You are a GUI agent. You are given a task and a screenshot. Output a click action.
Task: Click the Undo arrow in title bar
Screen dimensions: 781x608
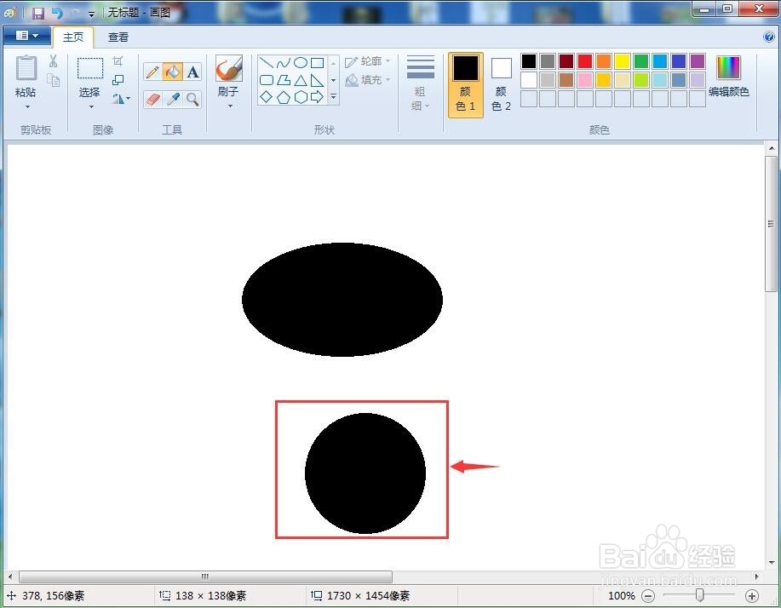(57, 13)
